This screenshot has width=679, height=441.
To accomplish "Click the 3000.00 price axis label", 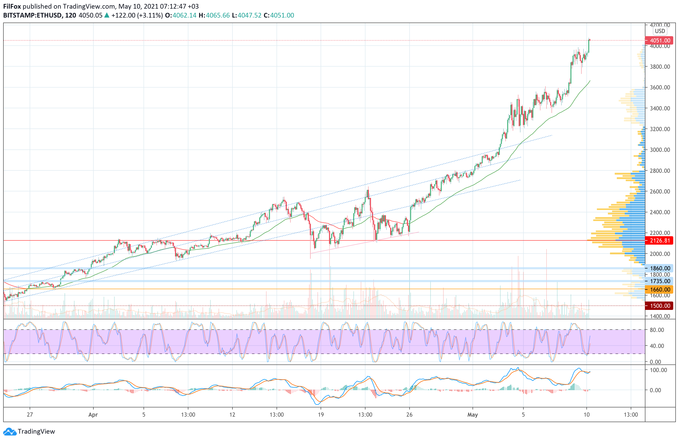I will [660, 150].
